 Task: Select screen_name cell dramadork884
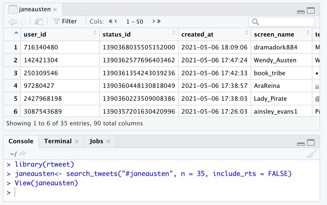click(282, 47)
